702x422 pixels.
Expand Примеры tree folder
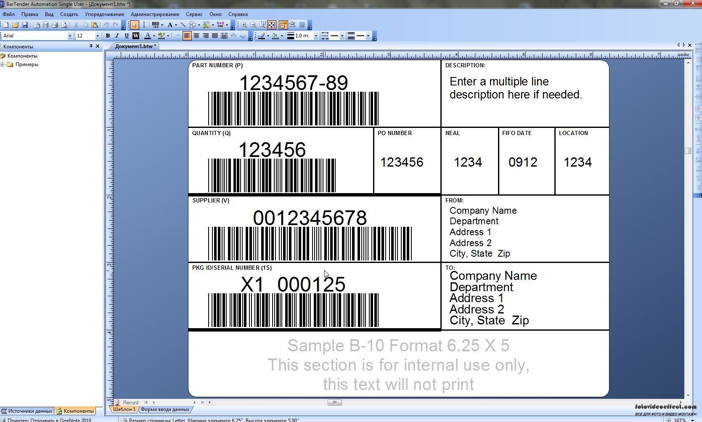pyautogui.click(x=3, y=64)
